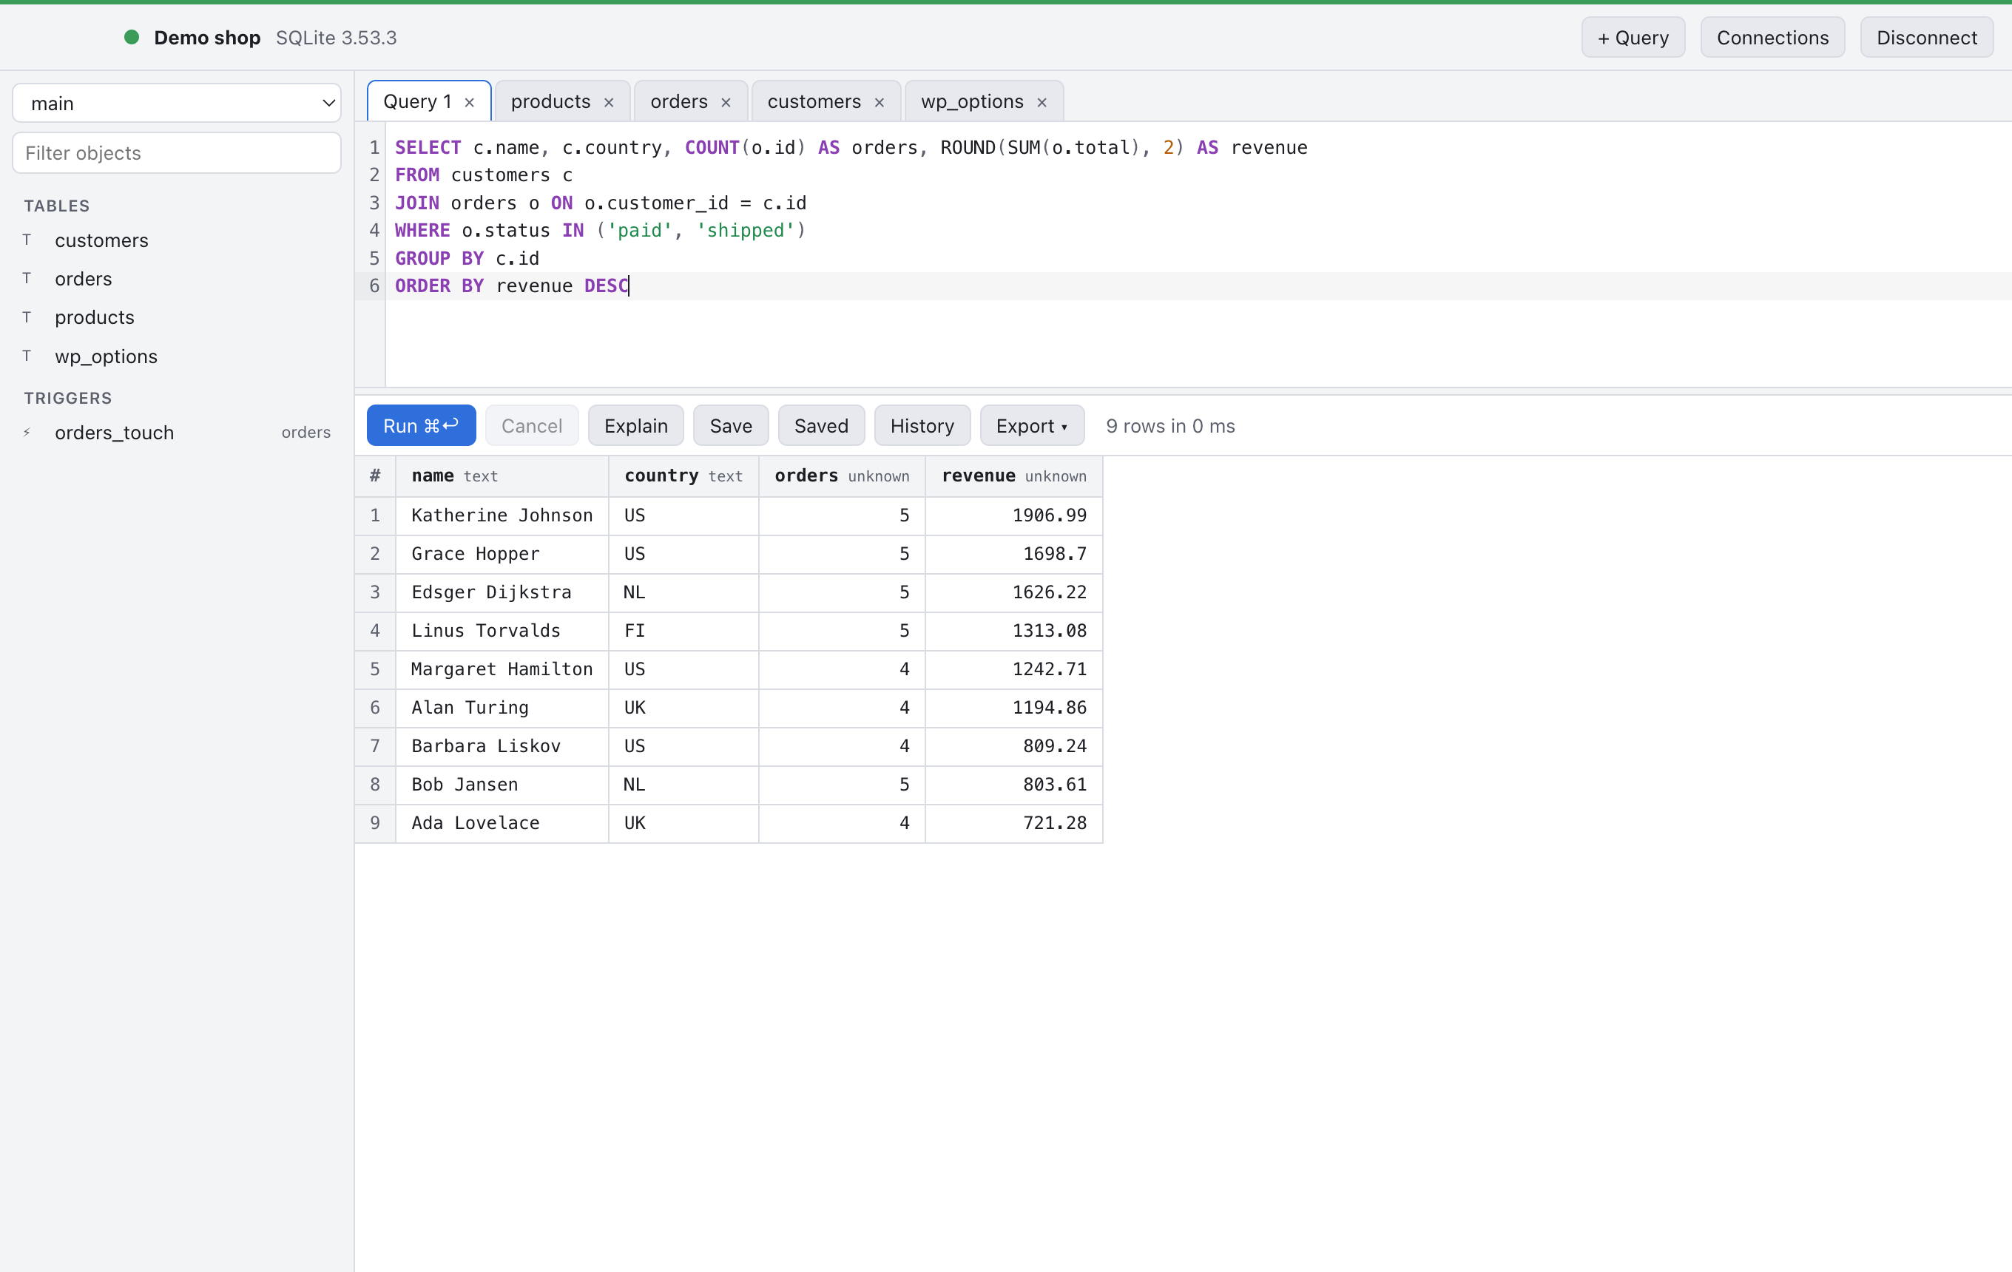Open the Saved queries list
This screenshot has height=1272, width=2012.
[x=820, y=426]
